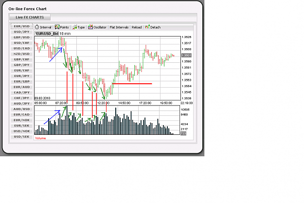Select the CHF/JPY currency pair
Image resolution: width=304 pixels, height=203 pixels.
click(x=22, y=98)
